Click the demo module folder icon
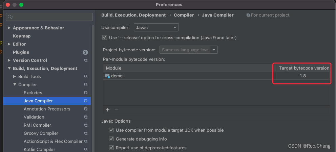 (107, 76)
